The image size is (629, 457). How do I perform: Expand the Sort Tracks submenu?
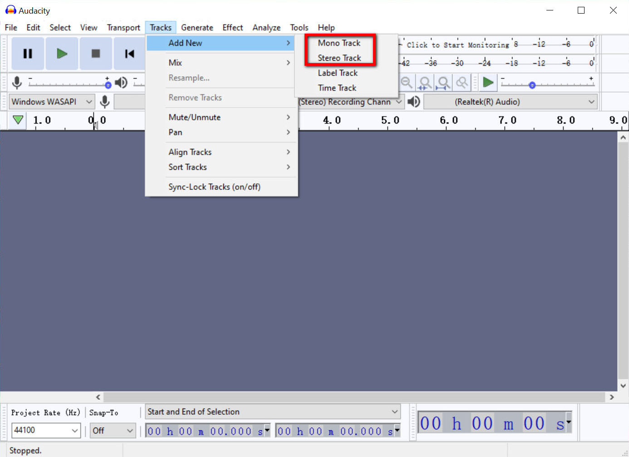click(221, 167)
